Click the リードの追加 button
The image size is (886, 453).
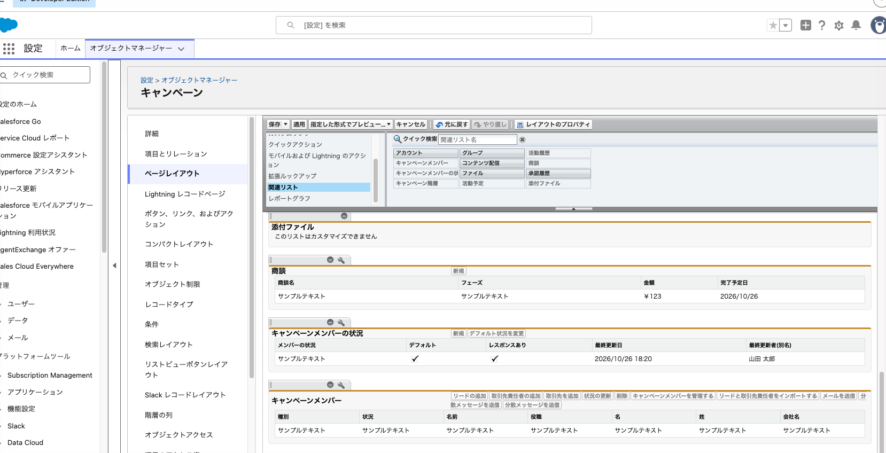(x=469, y=396)
